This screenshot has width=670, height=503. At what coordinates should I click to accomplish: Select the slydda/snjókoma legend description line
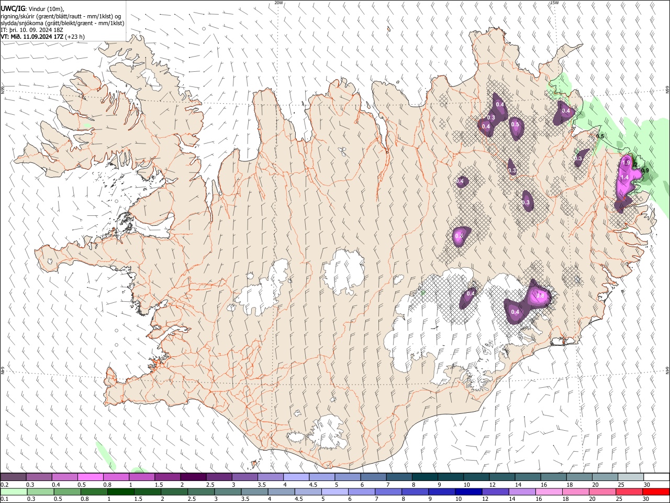[62, 23]
